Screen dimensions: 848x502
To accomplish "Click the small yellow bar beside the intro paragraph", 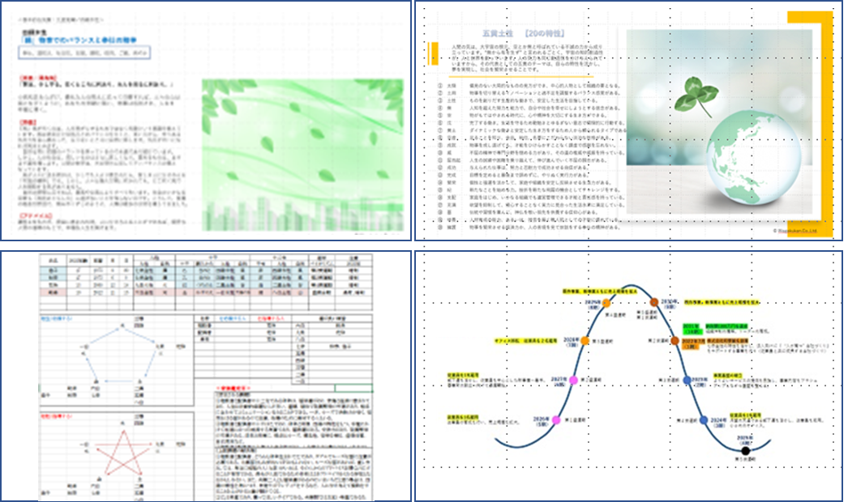I will pyautogui.click(x=433, y=53).
